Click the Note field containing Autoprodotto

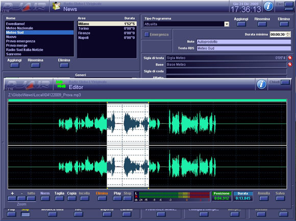(244, 42)
